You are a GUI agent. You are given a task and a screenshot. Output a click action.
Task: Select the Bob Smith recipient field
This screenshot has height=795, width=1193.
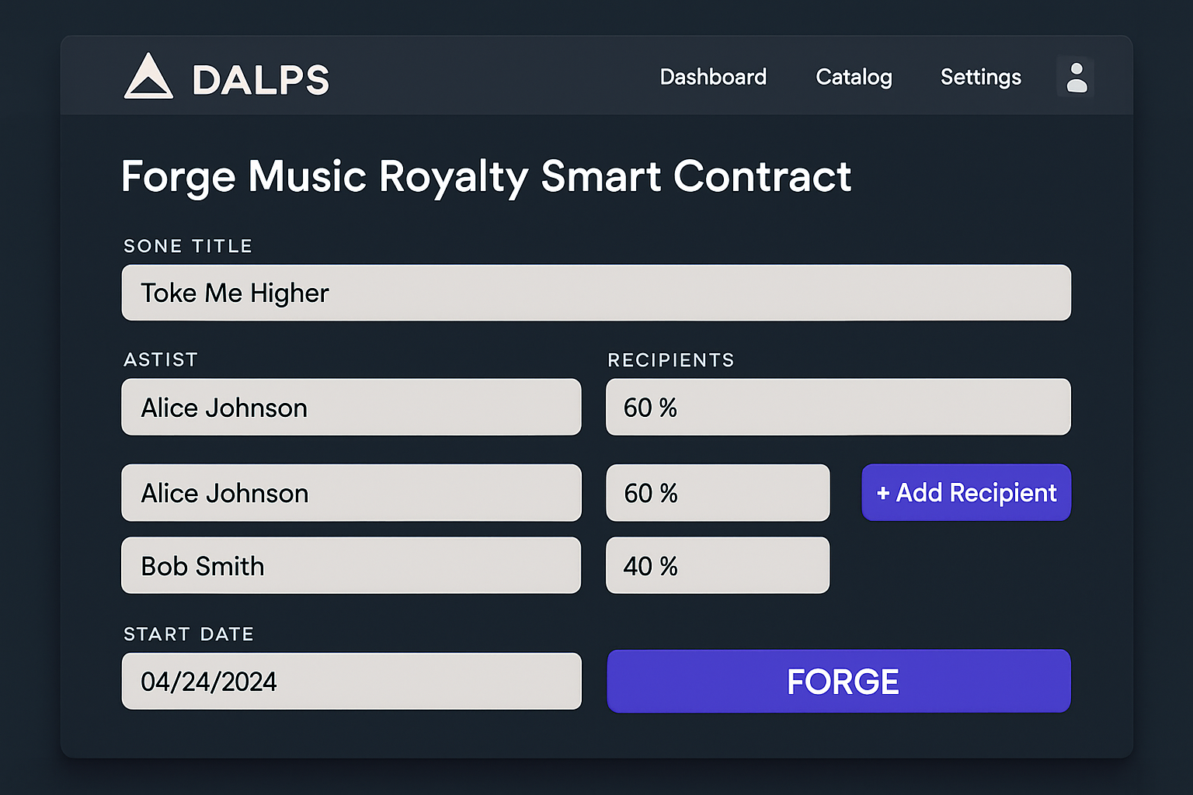(x=351, y=565)
